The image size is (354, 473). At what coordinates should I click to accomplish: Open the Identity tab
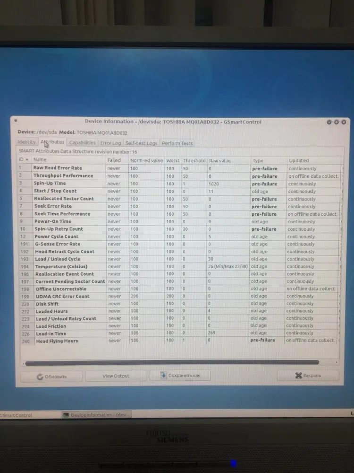click(26, 142)
